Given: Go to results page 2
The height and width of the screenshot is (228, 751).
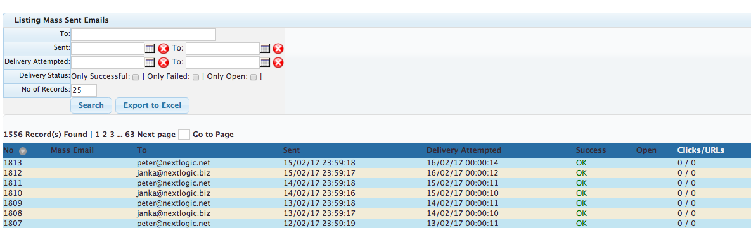Looking at the screenshot, I should click(x=105, y=135).
